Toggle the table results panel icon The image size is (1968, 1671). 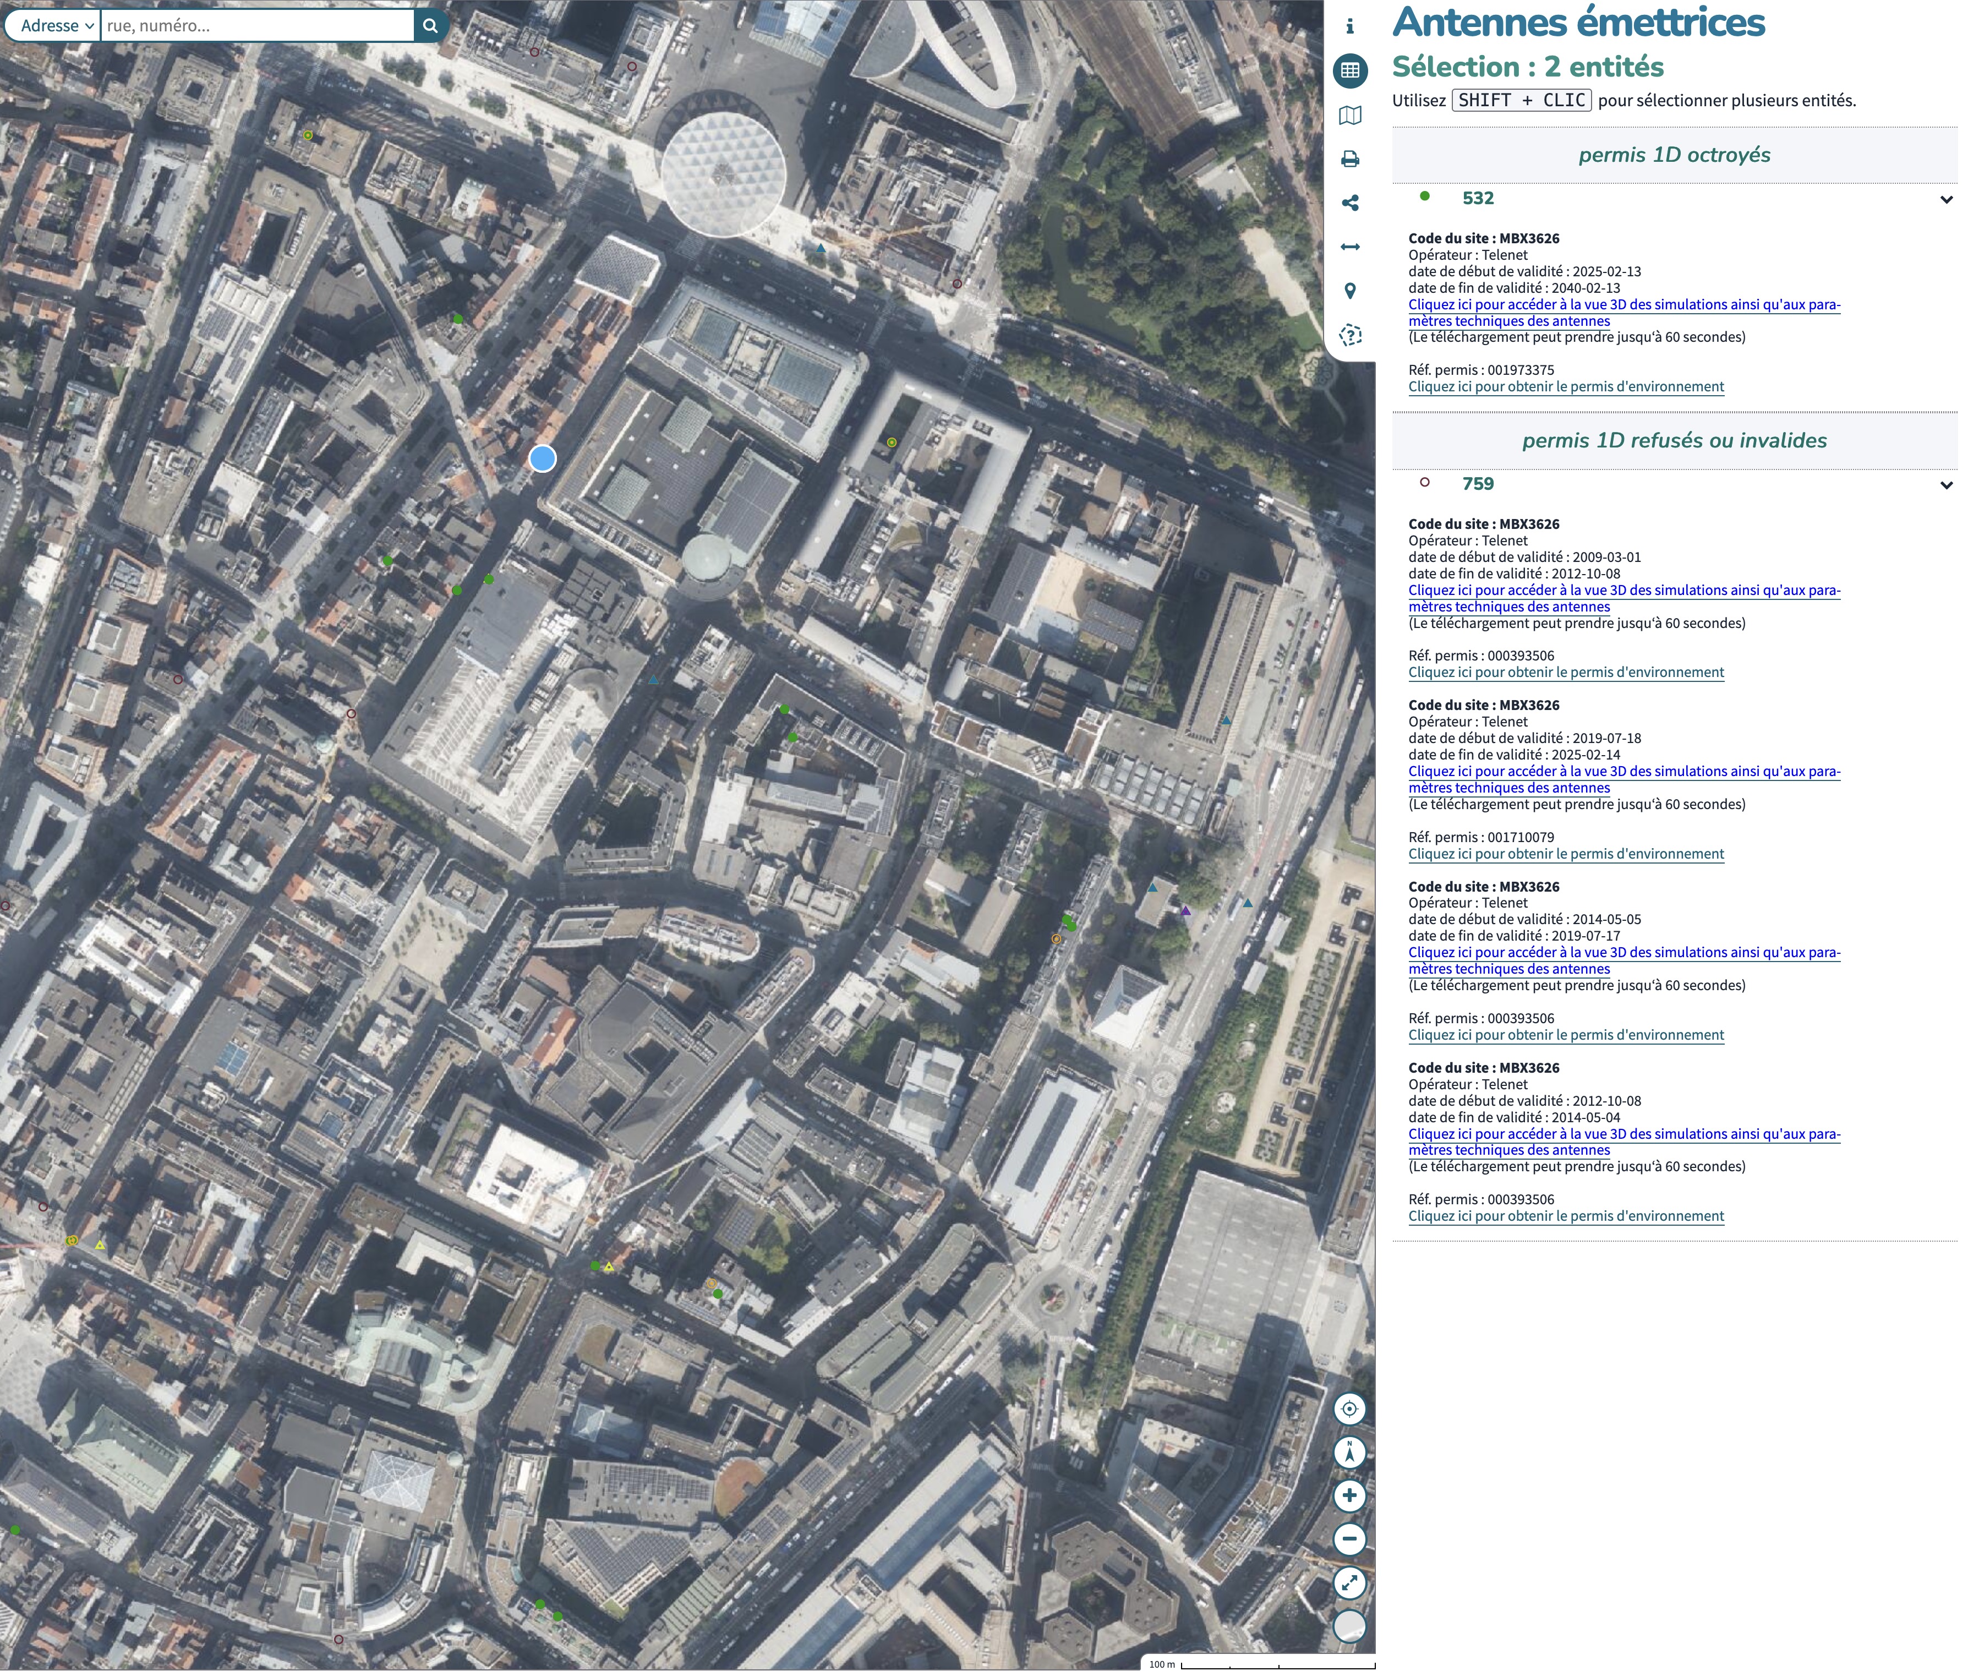tap(1349, 71)
